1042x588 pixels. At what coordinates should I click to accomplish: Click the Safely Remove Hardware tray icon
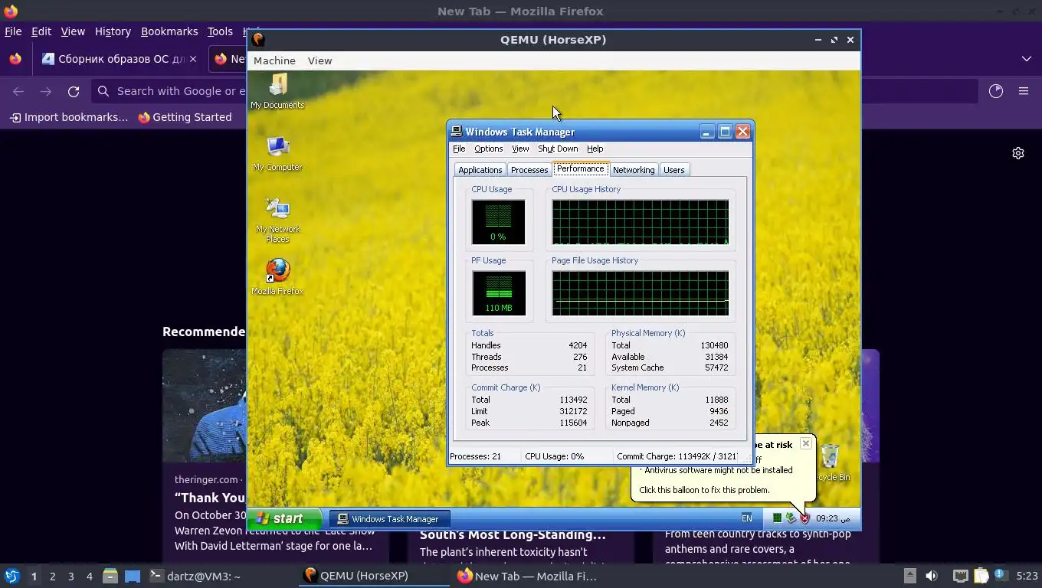pos(791,518)
